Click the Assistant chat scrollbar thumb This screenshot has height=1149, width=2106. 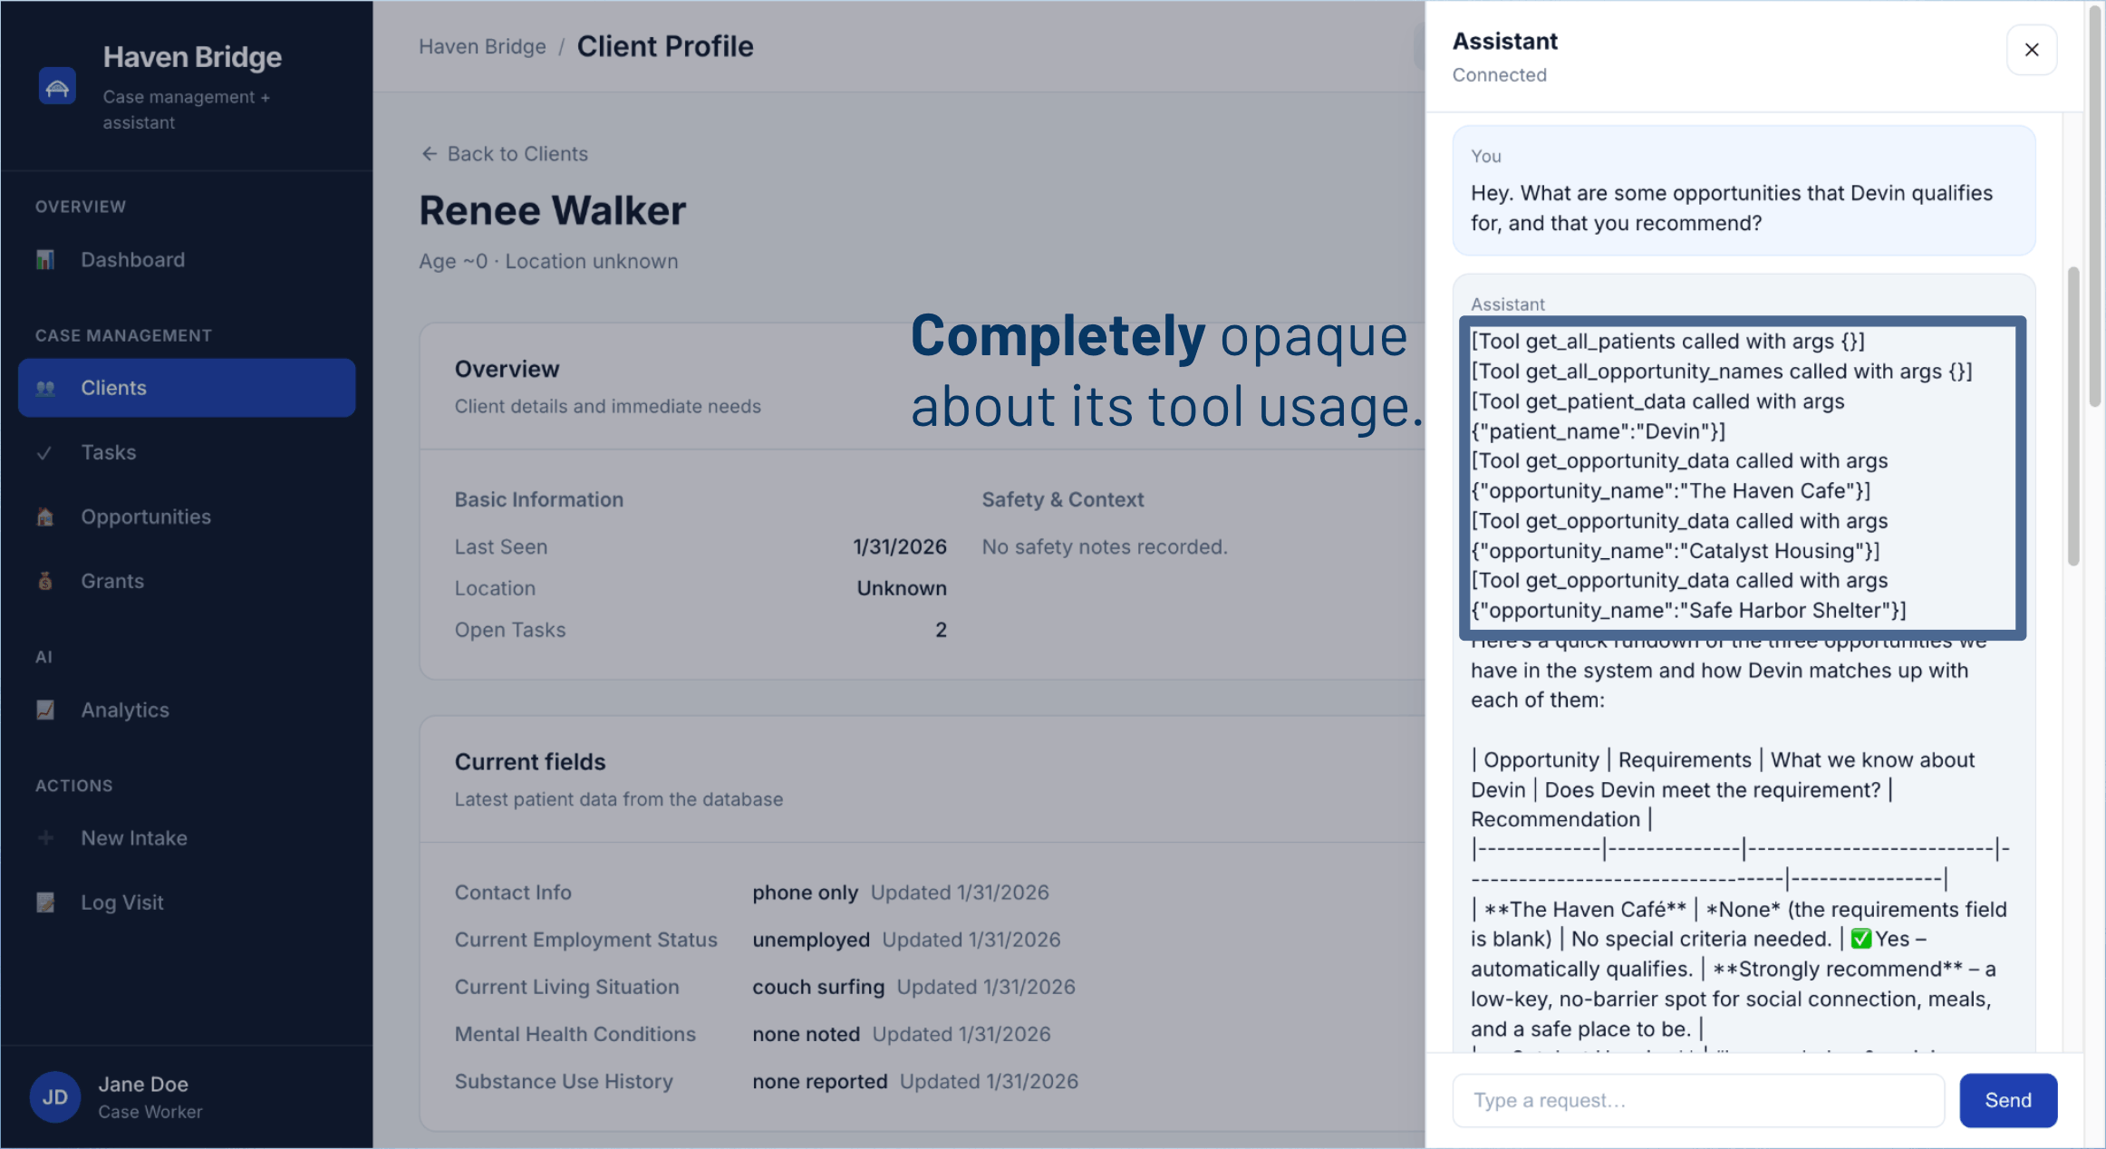pos(2072,417)
